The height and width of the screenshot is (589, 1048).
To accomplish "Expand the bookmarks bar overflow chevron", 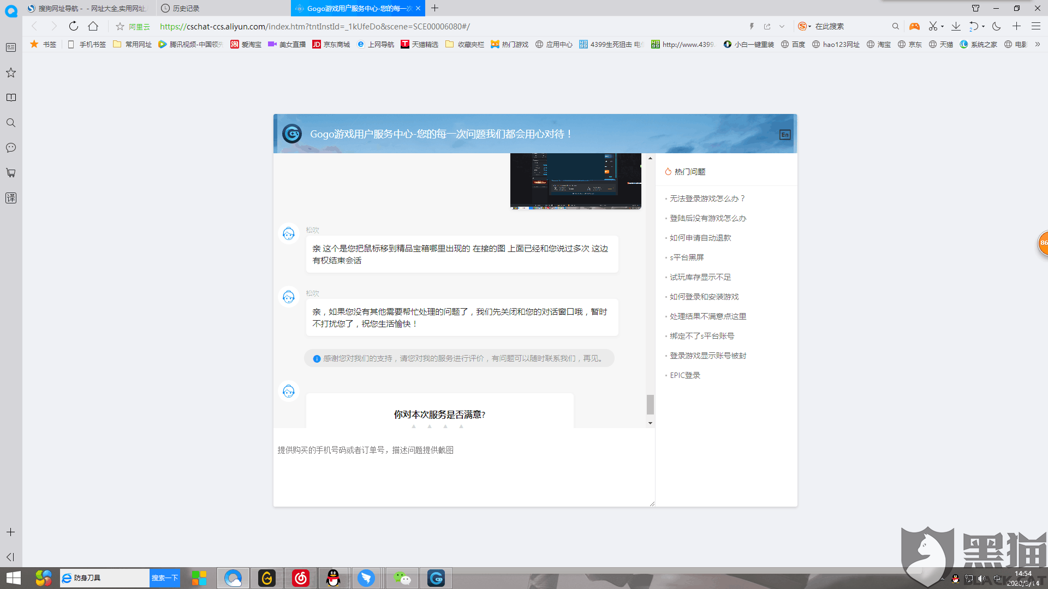I will [1038, 44].
